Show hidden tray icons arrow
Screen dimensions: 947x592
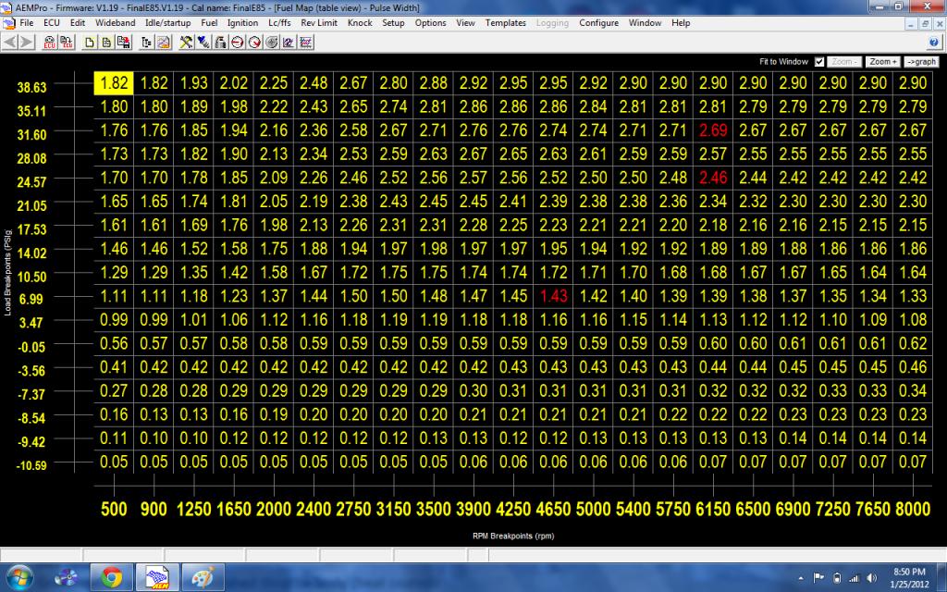tap(801, 578)
